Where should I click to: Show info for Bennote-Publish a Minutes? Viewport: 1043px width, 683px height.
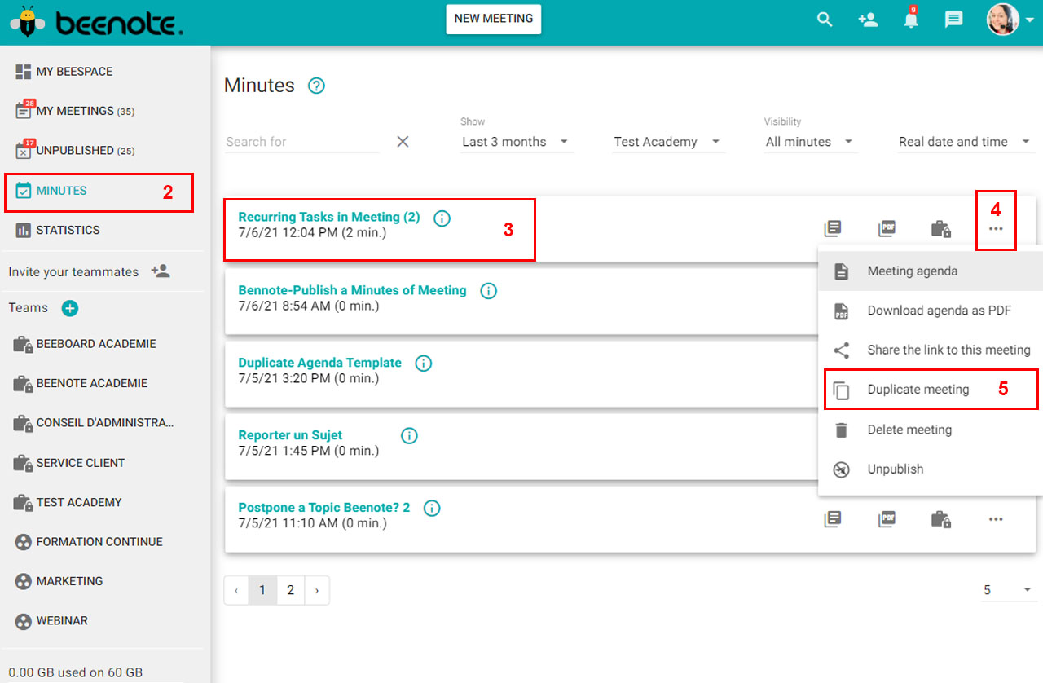click(x=488, y=291)
